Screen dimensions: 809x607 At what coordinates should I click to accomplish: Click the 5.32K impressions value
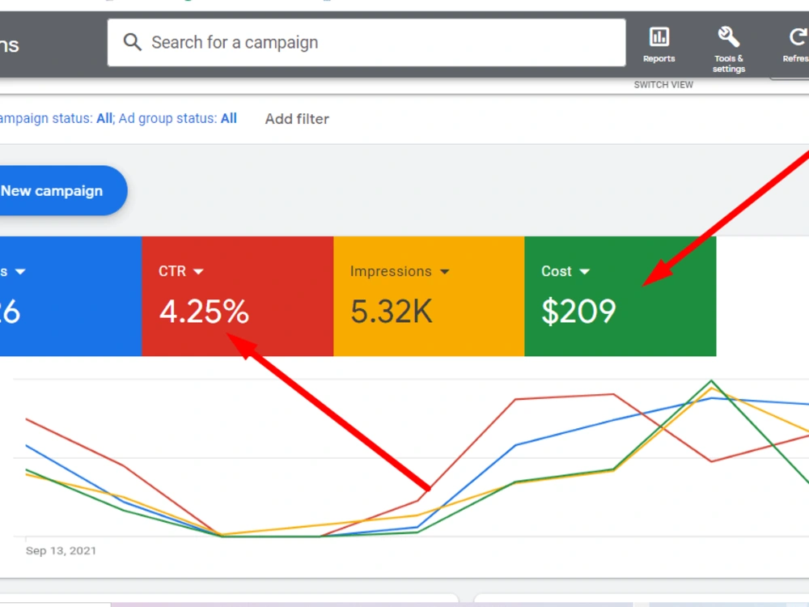[x=391, y=312]
